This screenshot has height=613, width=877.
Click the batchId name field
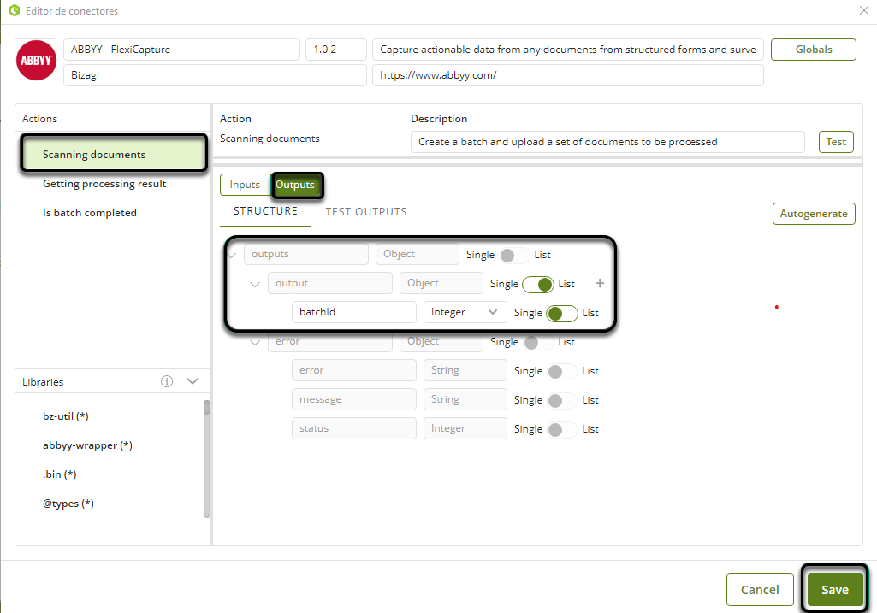pyautogui.click(x=354, y=312)
